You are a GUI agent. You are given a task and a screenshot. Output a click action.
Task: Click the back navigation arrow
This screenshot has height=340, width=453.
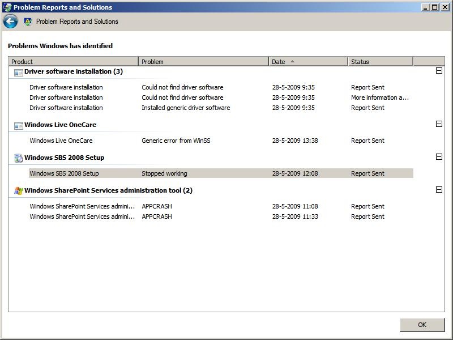click(10, 21)
